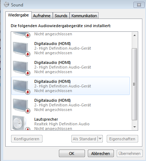Open the Sounds tab
The width and height of the screenshot is (146, 161).
tap(61, 16)
